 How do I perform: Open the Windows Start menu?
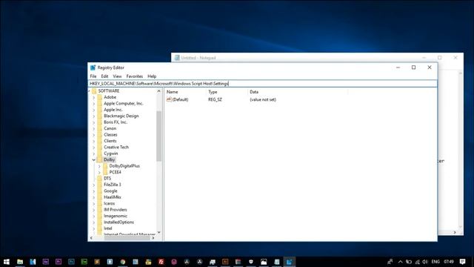coord(7,262)
